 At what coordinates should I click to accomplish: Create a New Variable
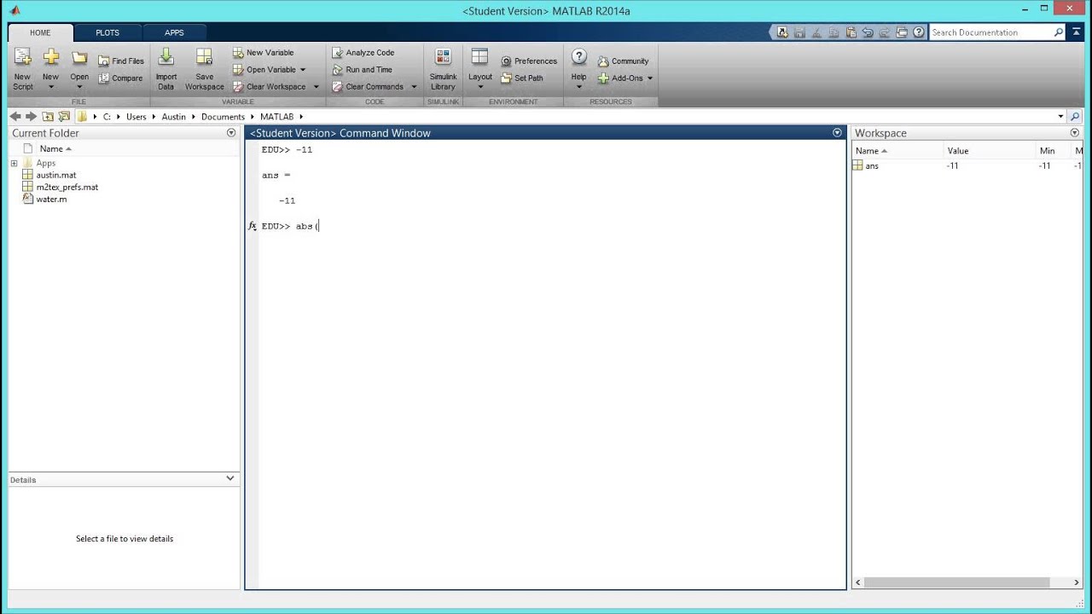264,53
